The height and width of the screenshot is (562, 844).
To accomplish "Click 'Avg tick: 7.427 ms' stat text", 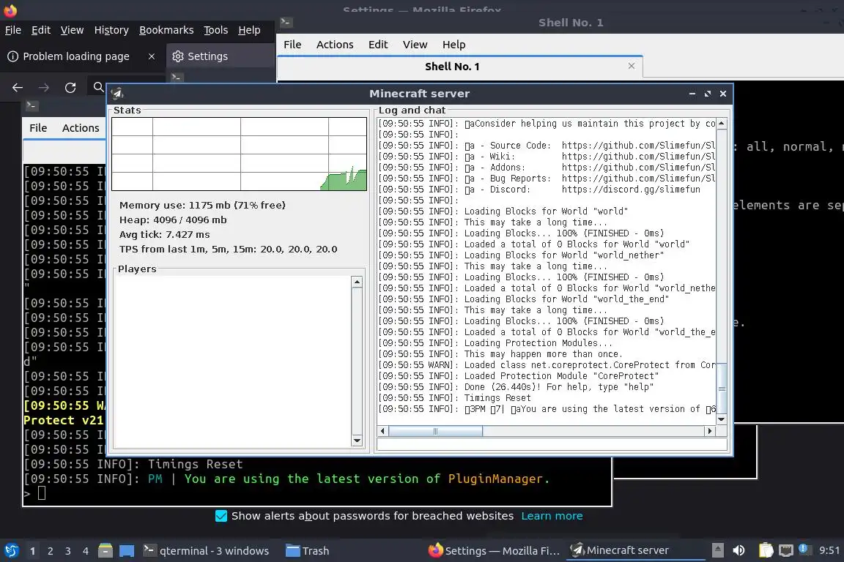I will (x=165, y=234).
